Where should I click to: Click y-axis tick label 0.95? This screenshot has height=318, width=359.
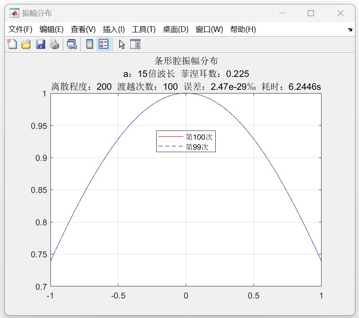(x=39, y=126)
